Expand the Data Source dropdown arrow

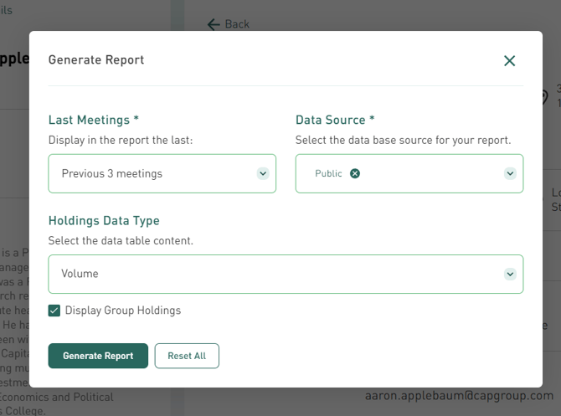click(x=510, y=173)
